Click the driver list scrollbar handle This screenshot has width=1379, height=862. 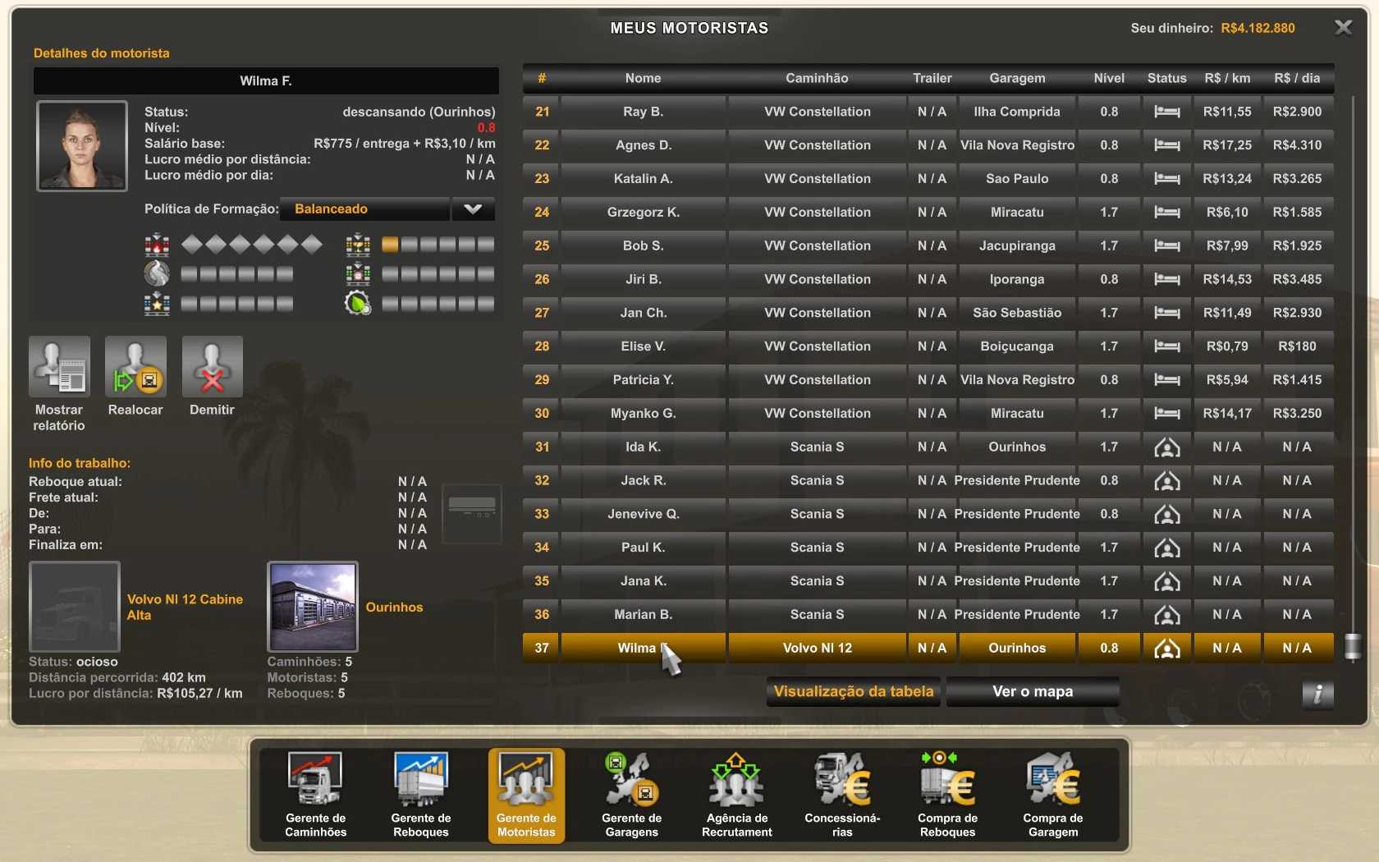point(1353,647)
